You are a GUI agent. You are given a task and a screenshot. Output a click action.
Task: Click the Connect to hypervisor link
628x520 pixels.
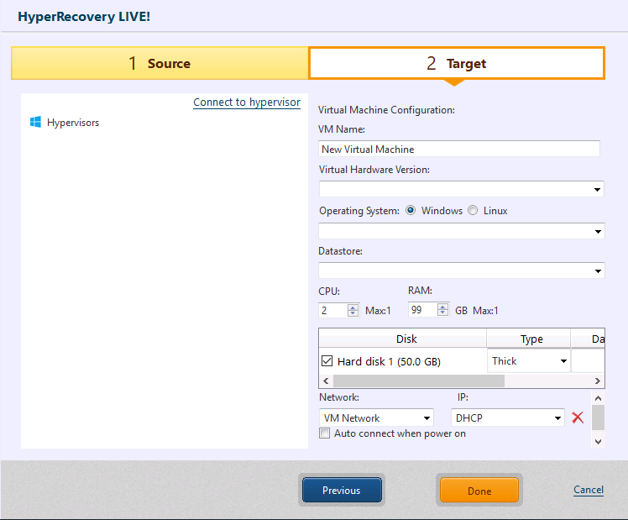[246, 102]
